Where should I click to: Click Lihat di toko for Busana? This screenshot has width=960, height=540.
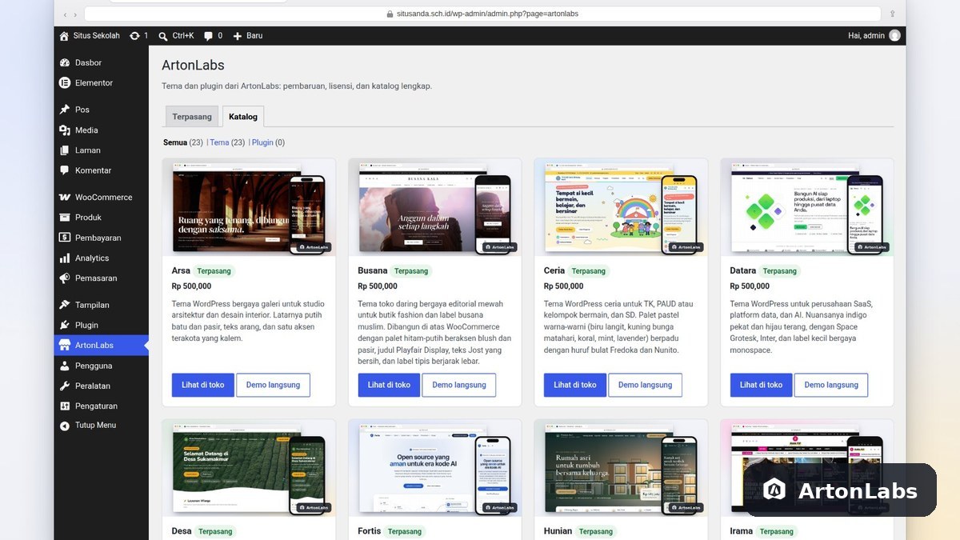point(389,385)
